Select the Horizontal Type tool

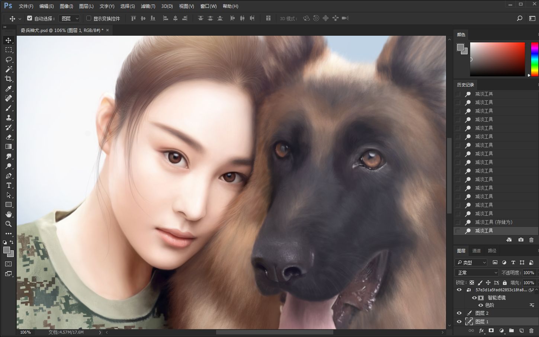pos(9,185)
